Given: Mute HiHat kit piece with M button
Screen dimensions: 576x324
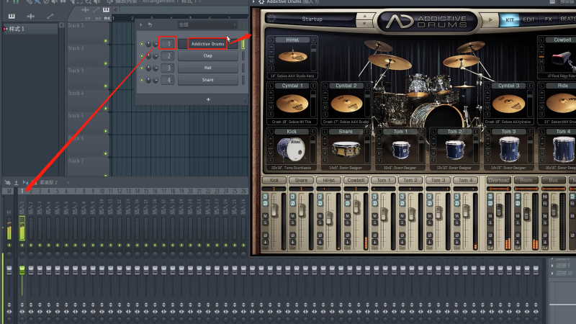Looking at the screenshot, I should pos(271,62).
